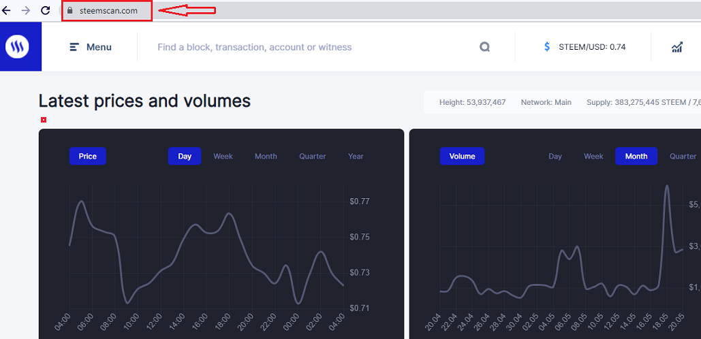Switch Price chart to Month
Image resolution: width=701 pixels, height=339 pixels.
coord(266,157)
